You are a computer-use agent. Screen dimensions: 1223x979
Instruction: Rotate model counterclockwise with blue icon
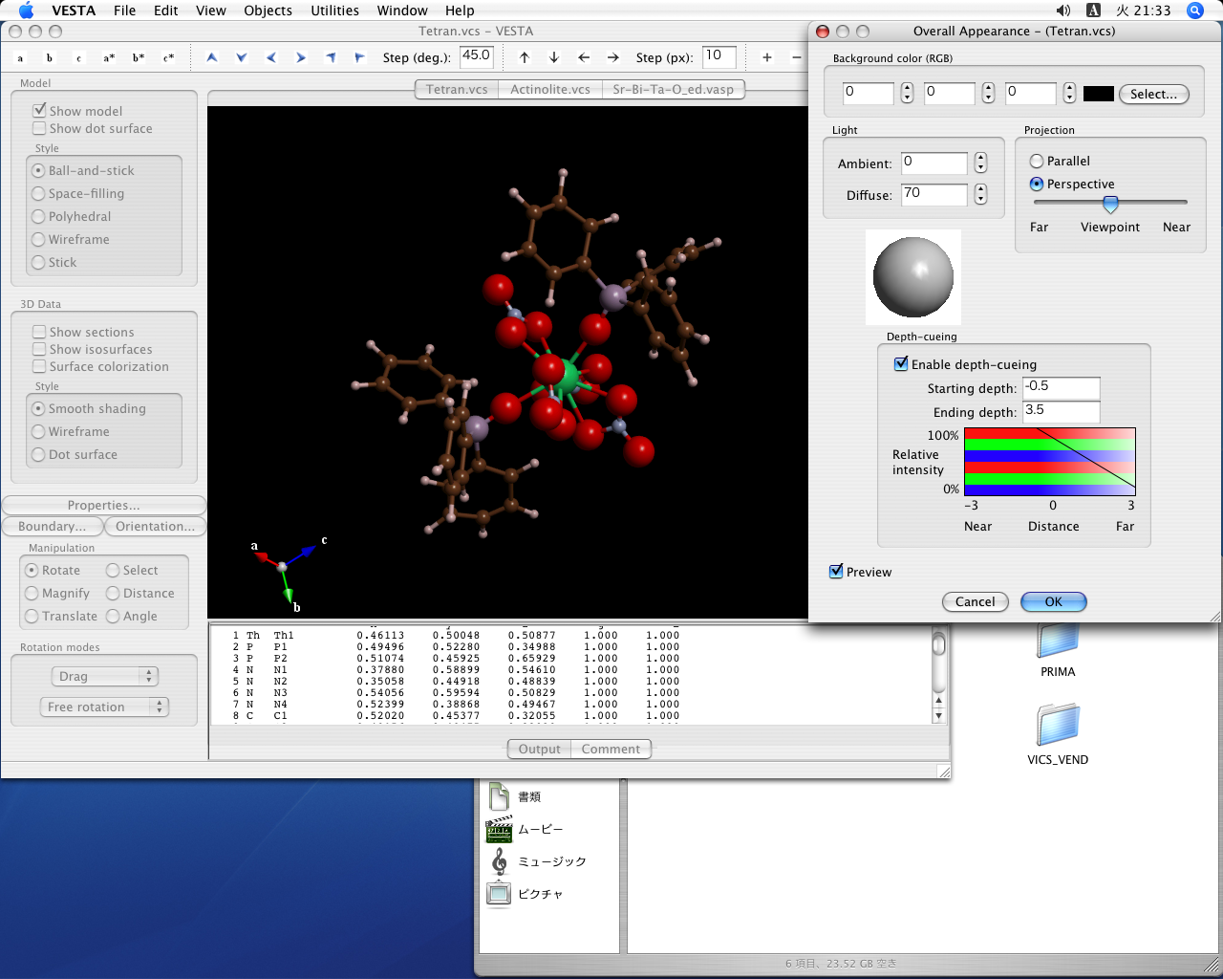click(331, 58)
